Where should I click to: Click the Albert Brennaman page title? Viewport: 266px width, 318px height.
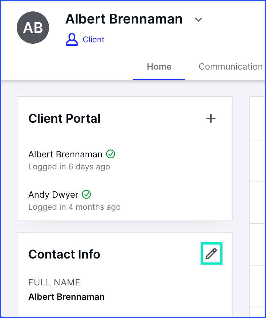click(x=124, y=19)
